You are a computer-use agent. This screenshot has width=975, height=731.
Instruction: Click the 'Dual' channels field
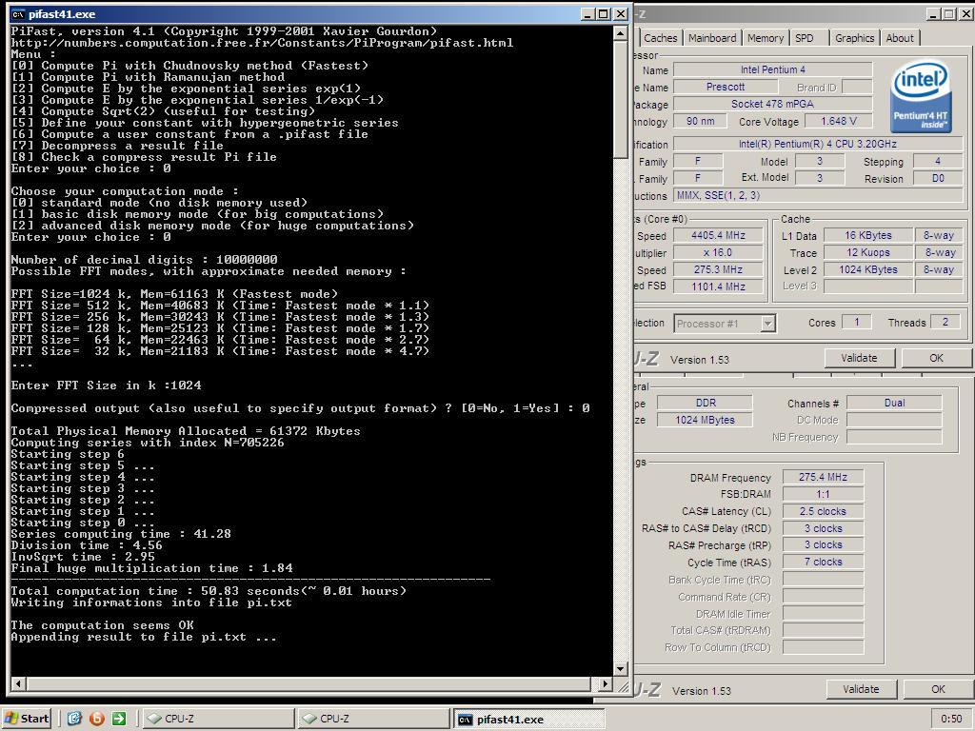894,403
